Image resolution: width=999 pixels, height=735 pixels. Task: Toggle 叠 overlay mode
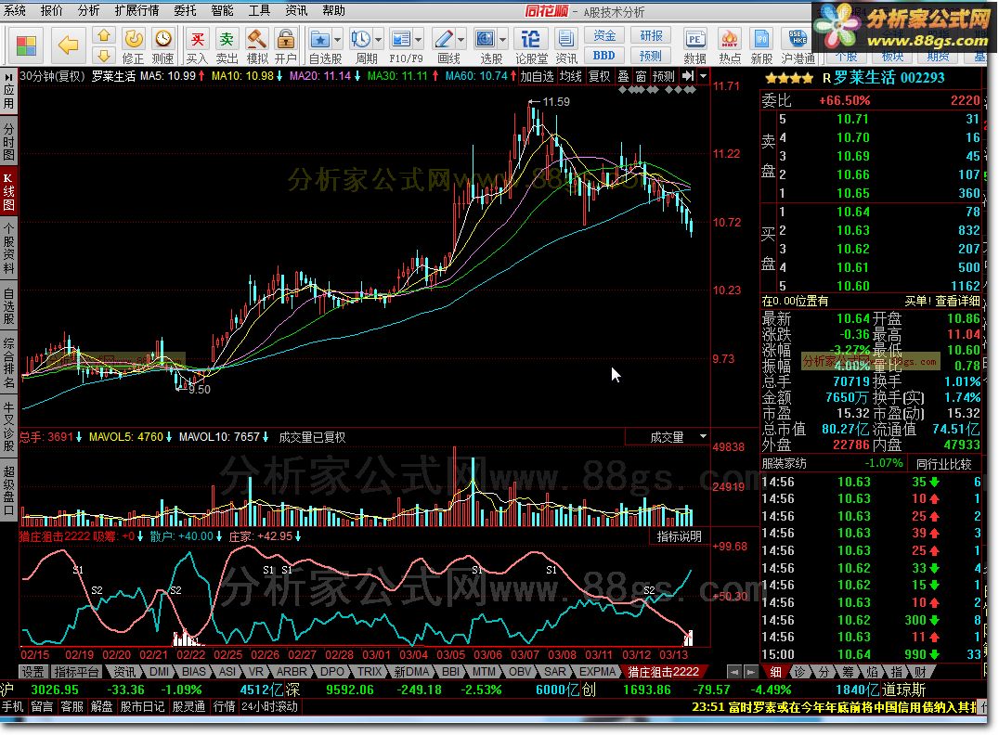[623, 76]
